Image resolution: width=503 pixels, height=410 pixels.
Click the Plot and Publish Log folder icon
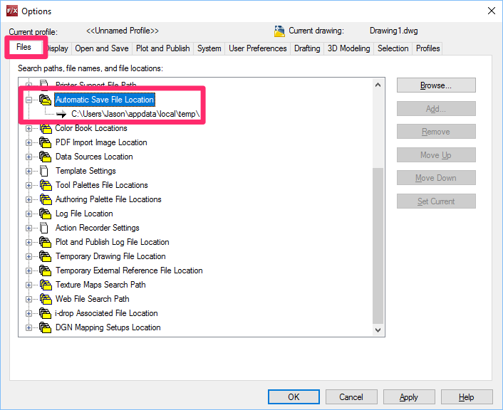tap(45, 242)
